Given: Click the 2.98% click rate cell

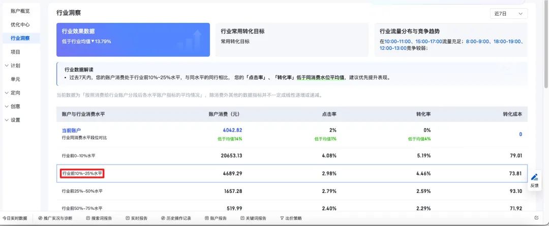Looking at the screenshot, I should [329, 174].
